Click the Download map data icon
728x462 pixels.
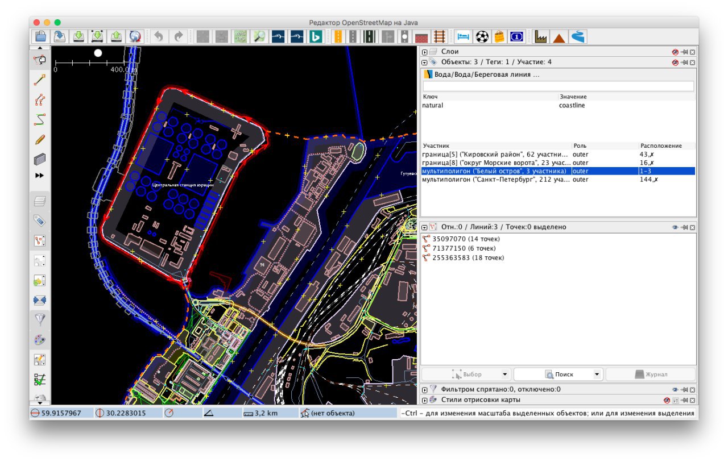tap(78, 36)
